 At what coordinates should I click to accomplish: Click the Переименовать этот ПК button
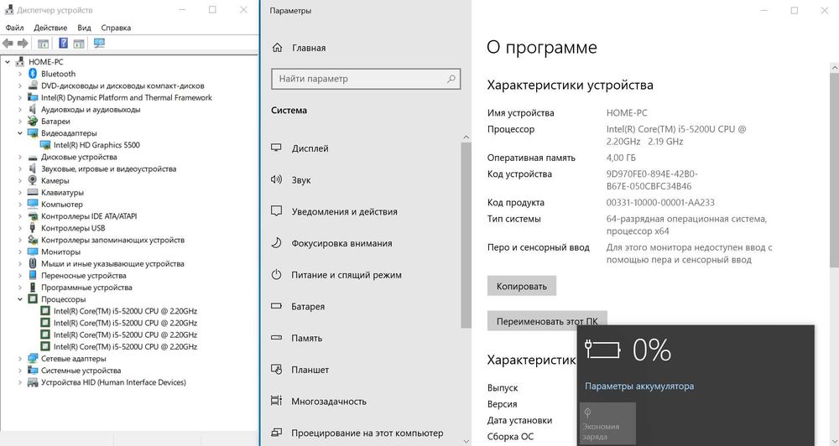[x=547, y=321]
